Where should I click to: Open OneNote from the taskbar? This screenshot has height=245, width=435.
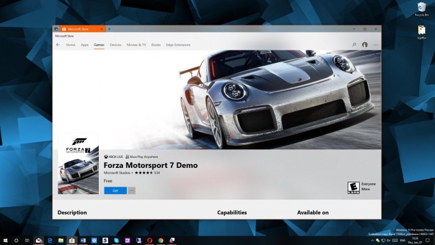[x=127, y=240]
